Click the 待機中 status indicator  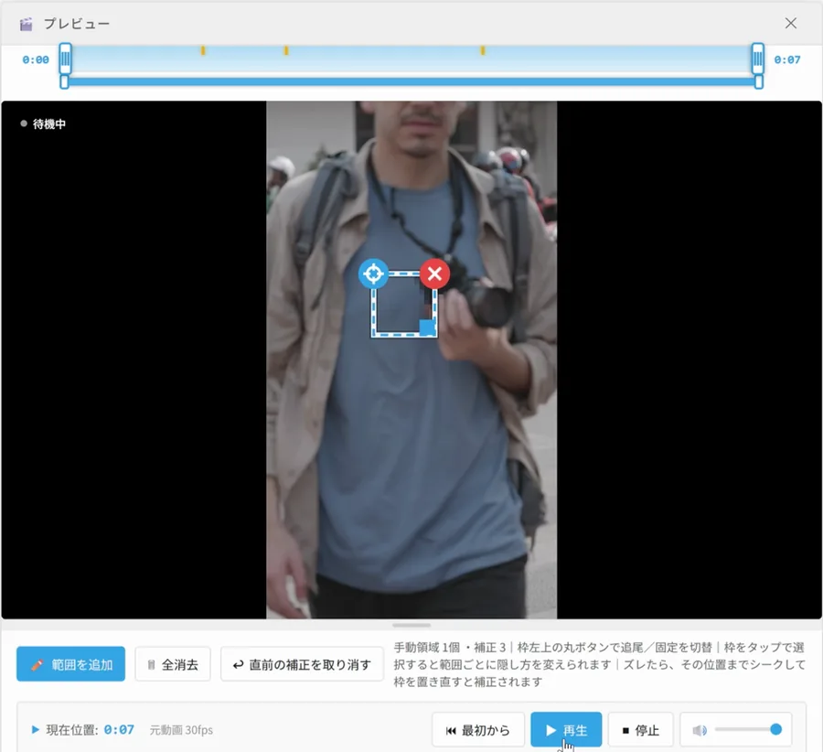[44, 124]
